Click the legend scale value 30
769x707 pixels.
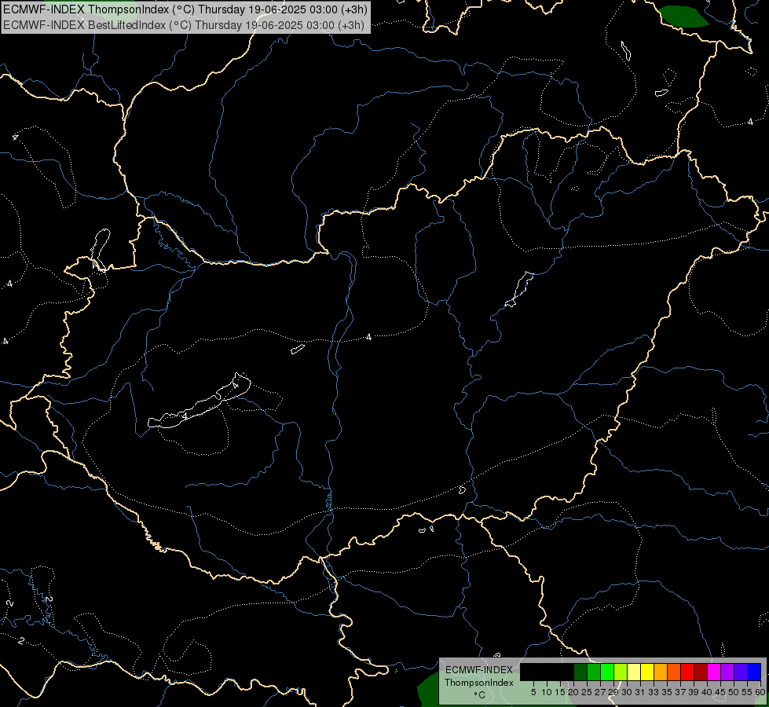626,692
